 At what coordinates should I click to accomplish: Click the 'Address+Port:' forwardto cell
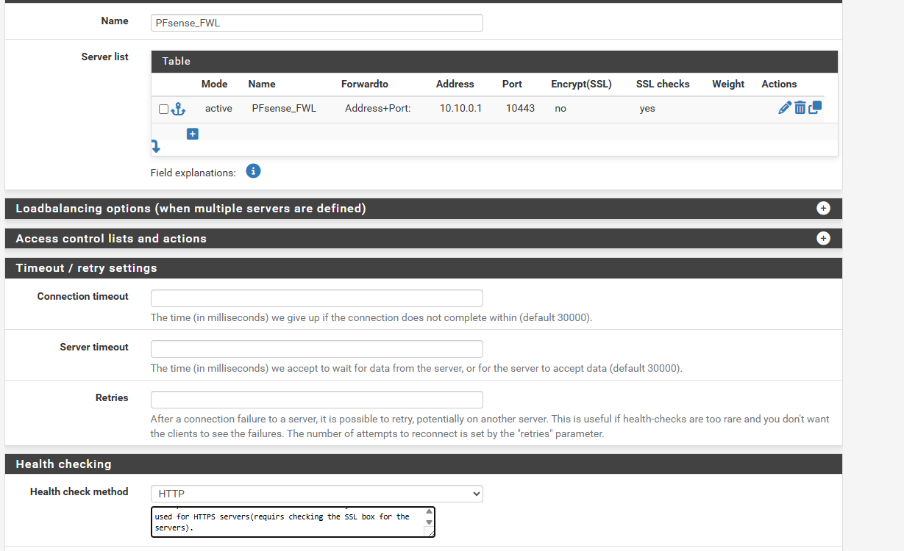click(377, 108)
